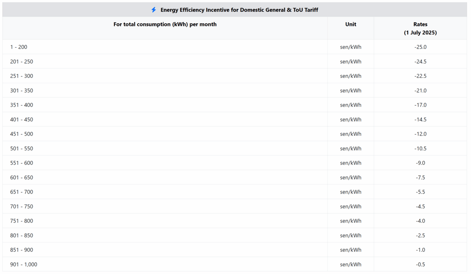Select the '401 - 450' consumption row label

click(22, 119)
